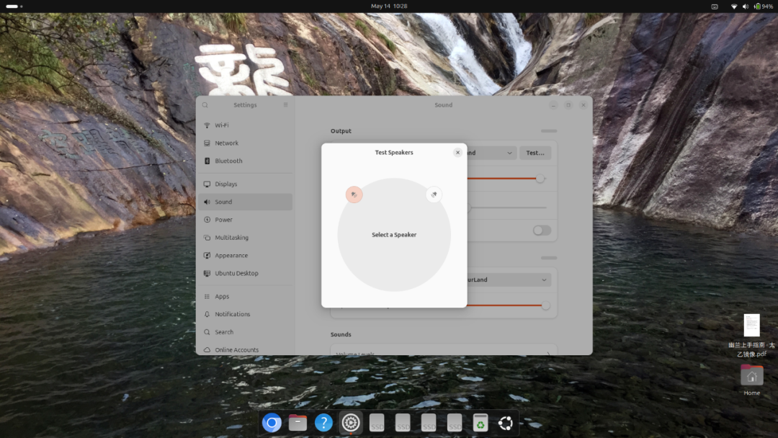The height and width of the screenshot is (438, 778).
Task: Launch Chromium browser from the dock
Action: coord(272,423)
